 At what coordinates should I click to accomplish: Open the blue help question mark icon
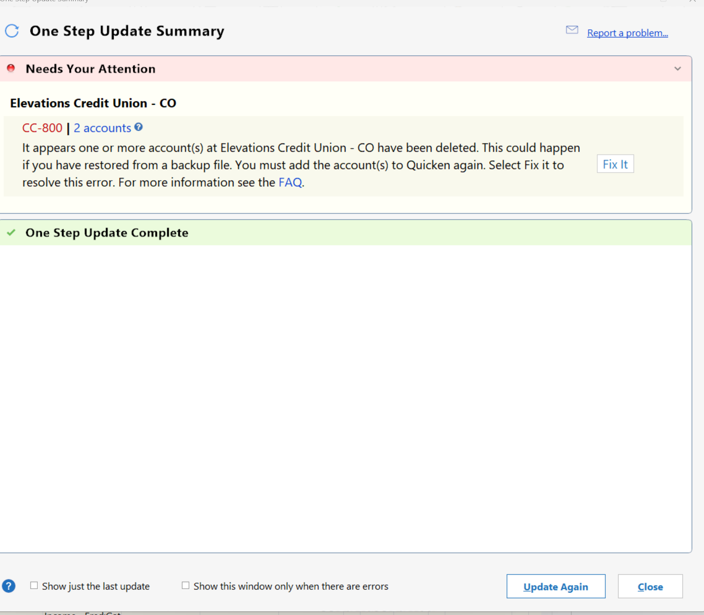pos(9,586)
